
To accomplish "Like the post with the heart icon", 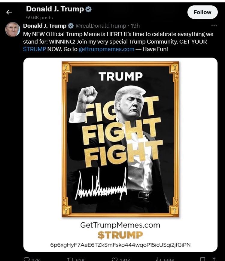I will click(114, 259).
